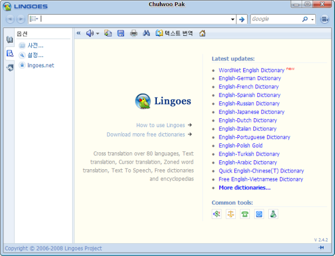Screen dimensions: 335x256
Task: Open English-French Dictionary link
Action: tap(249, 86)
